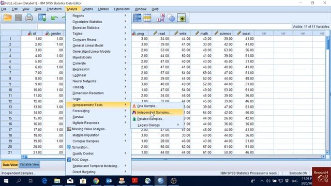Select the Bayesian Statistics entry

(98, 27)
